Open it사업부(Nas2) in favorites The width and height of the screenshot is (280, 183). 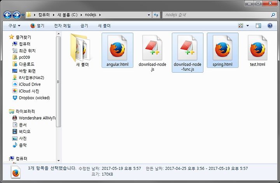31,78
